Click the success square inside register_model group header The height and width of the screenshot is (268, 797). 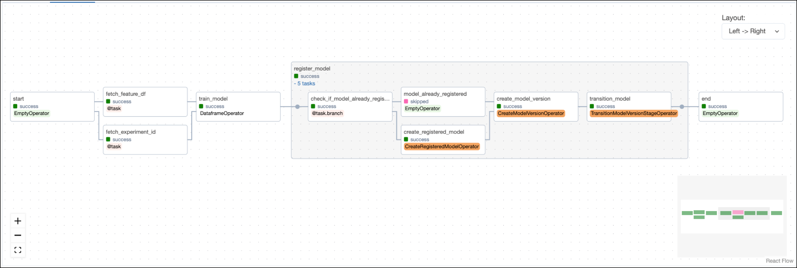point(296,76)
